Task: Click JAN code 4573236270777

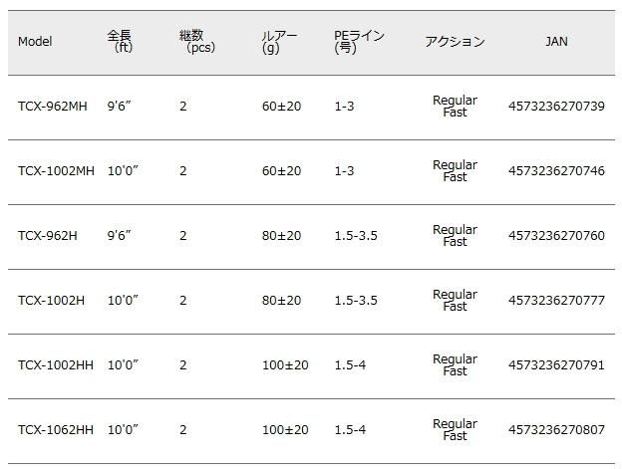Action: click(x=556, y=301)
